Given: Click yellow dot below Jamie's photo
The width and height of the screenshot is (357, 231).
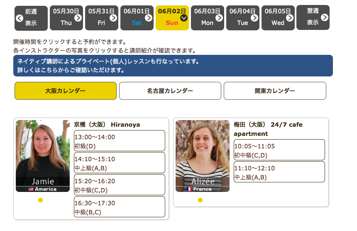Looking at the screenshot, I should coord(40,200).
